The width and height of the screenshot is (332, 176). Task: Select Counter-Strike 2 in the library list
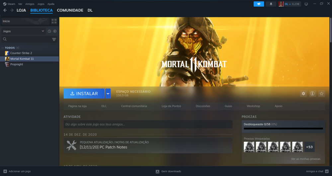(21, 53)
